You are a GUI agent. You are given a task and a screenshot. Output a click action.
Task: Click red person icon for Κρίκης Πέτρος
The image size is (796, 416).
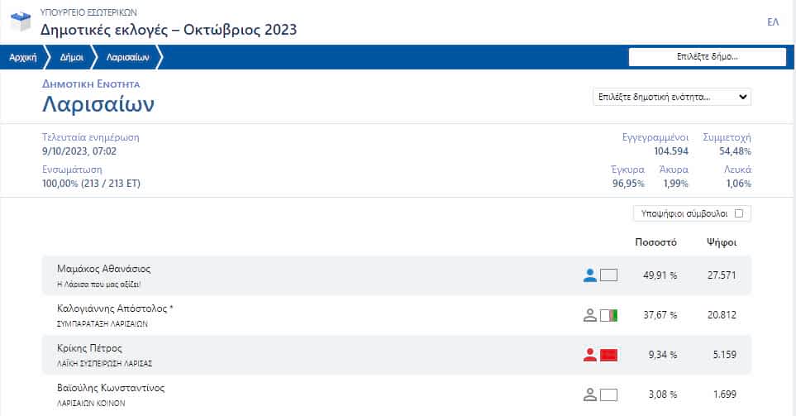589,355
